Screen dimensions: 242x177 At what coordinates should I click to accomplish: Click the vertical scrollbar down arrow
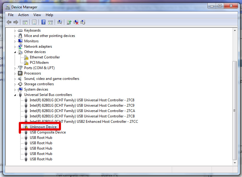pos(235,162)
